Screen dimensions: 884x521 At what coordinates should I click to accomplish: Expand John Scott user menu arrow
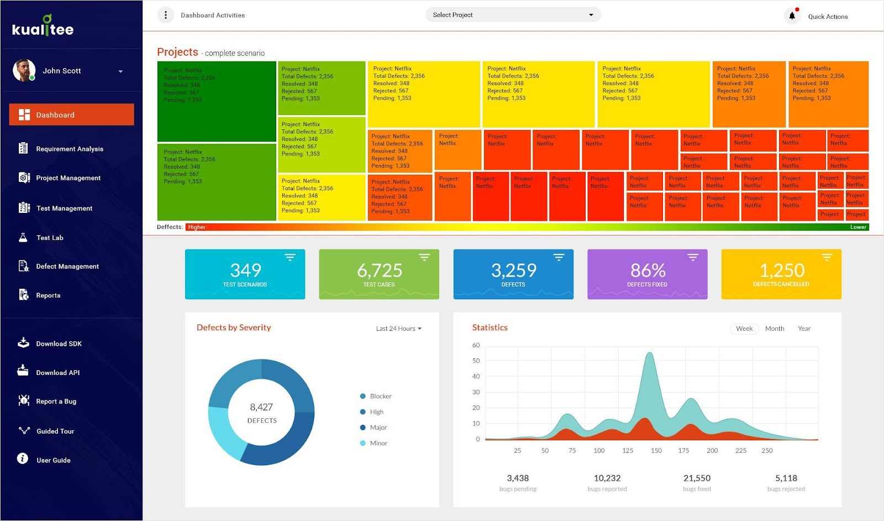(120, 71)
